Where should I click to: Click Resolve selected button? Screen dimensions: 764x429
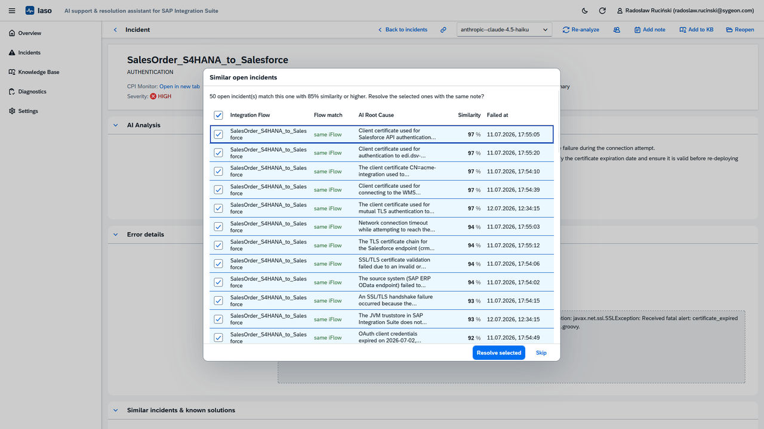pos(499,353)
